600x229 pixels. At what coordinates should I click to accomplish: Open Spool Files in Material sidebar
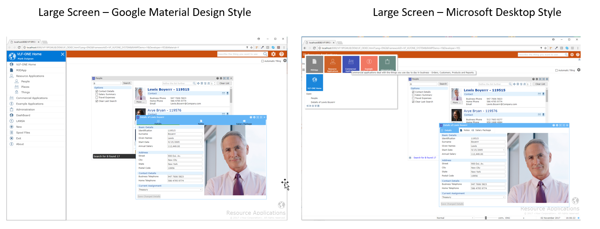[36, 133]
